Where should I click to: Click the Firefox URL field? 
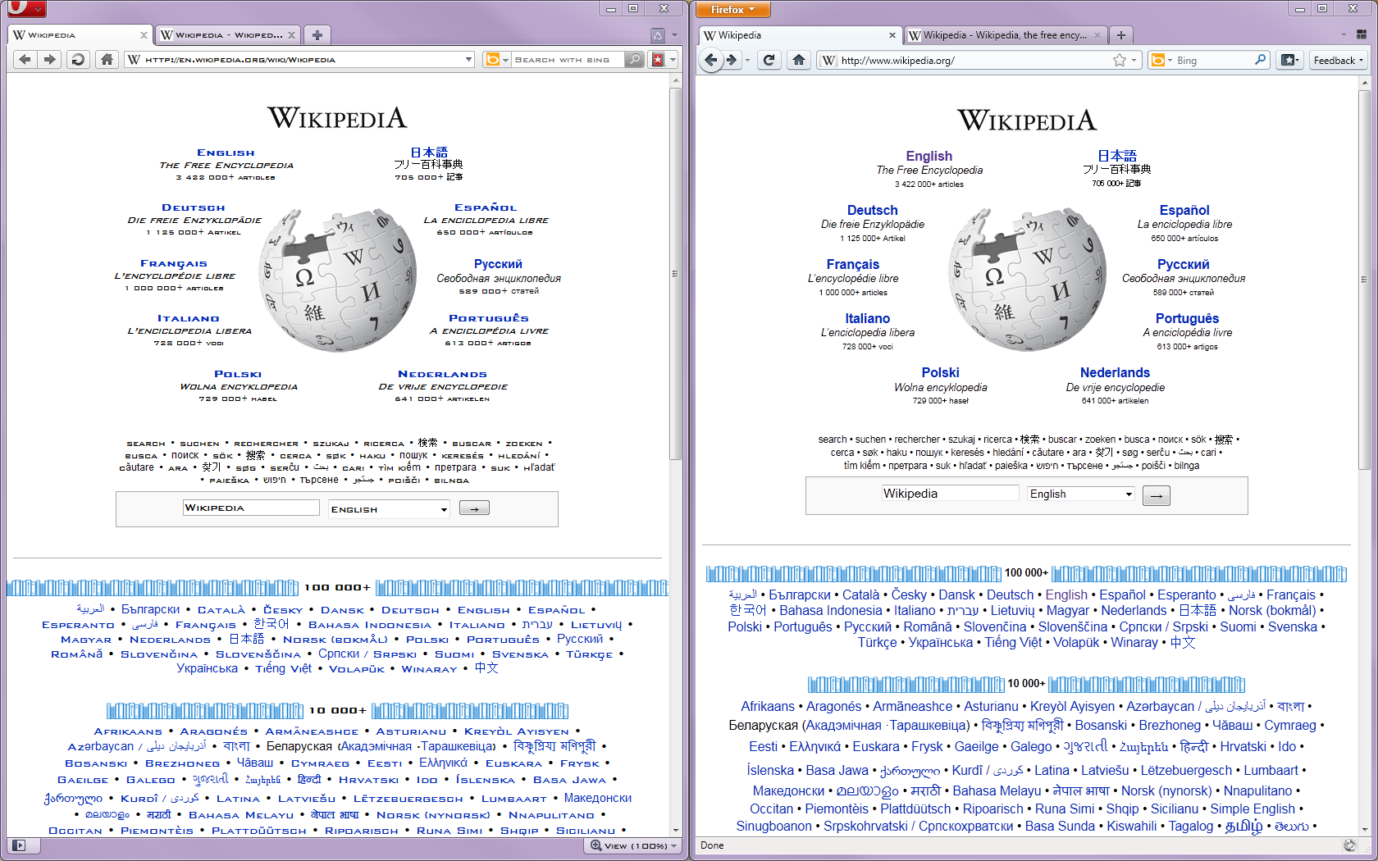click(x=979, y=60)
